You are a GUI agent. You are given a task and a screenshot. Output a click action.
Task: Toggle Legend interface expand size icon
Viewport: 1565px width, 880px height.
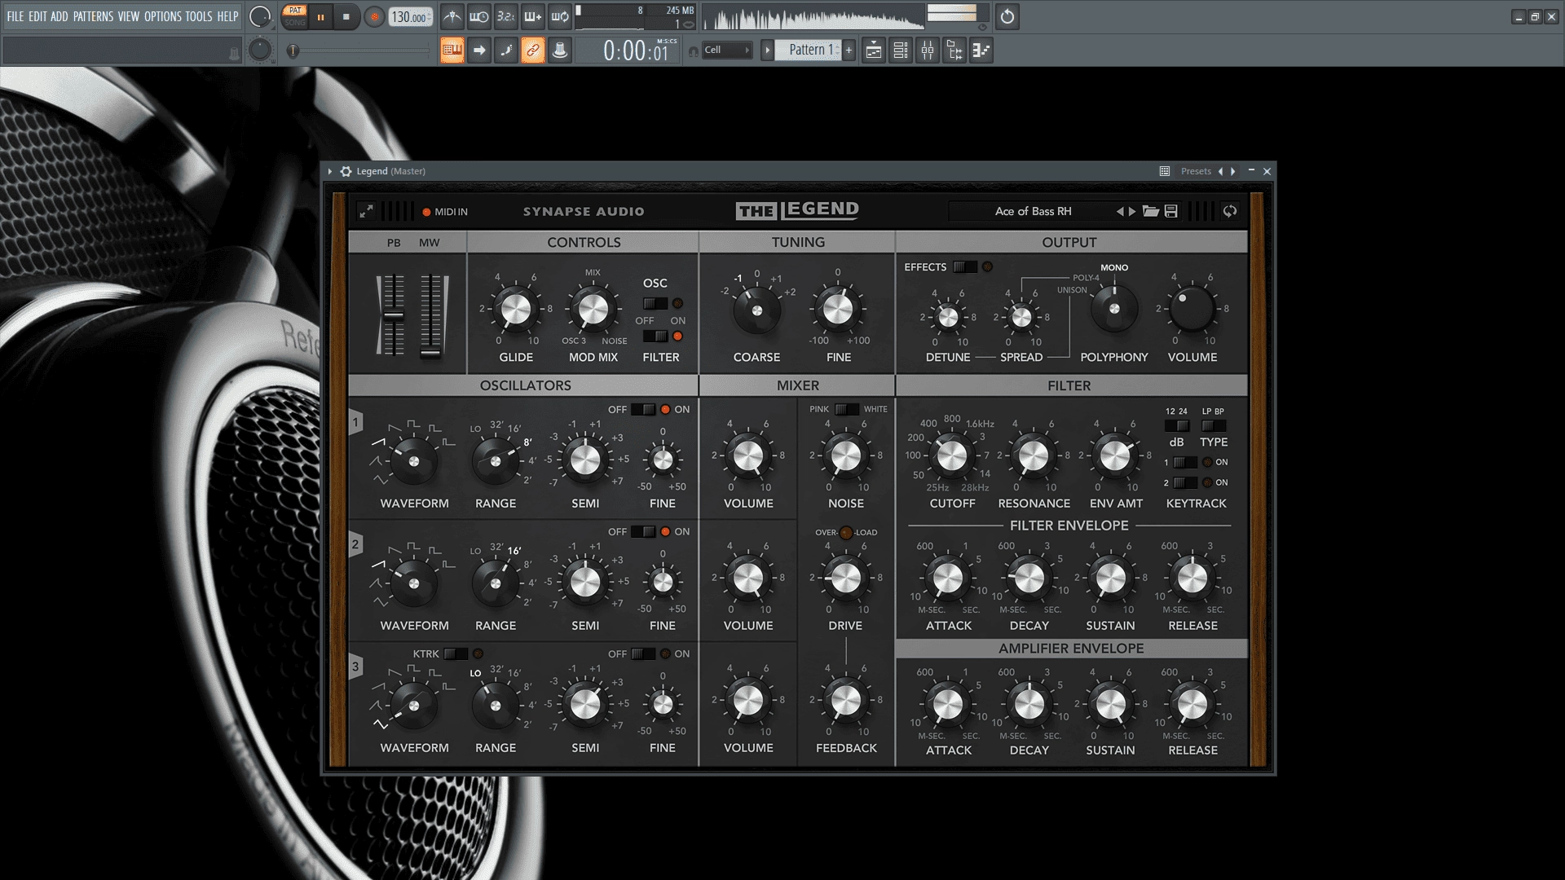click(x=366, y=211)
